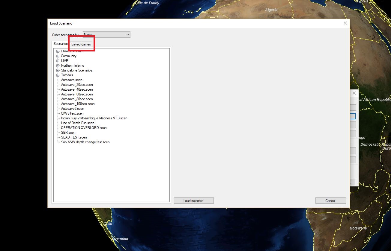The image size is (391, 251).
Task: Cancel the Load Scenario dialog
Action: [x=330, y=201]
